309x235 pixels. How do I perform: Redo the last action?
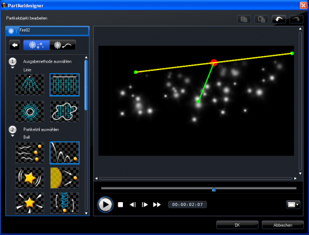pyautogui.click(x=296, y=19)
